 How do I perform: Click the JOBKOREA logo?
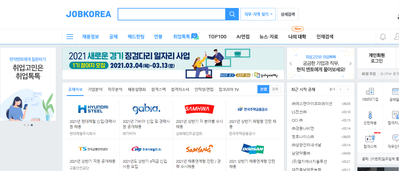click(89, 14)
